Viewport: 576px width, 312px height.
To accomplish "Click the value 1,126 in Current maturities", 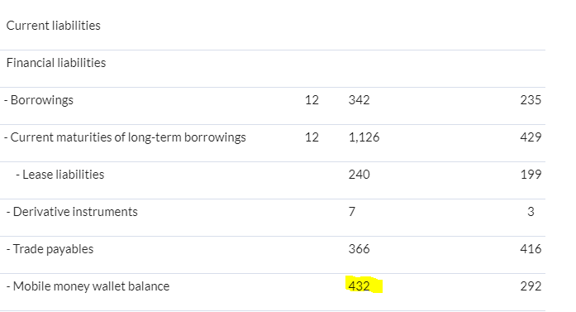I will [x=364, y=137].
